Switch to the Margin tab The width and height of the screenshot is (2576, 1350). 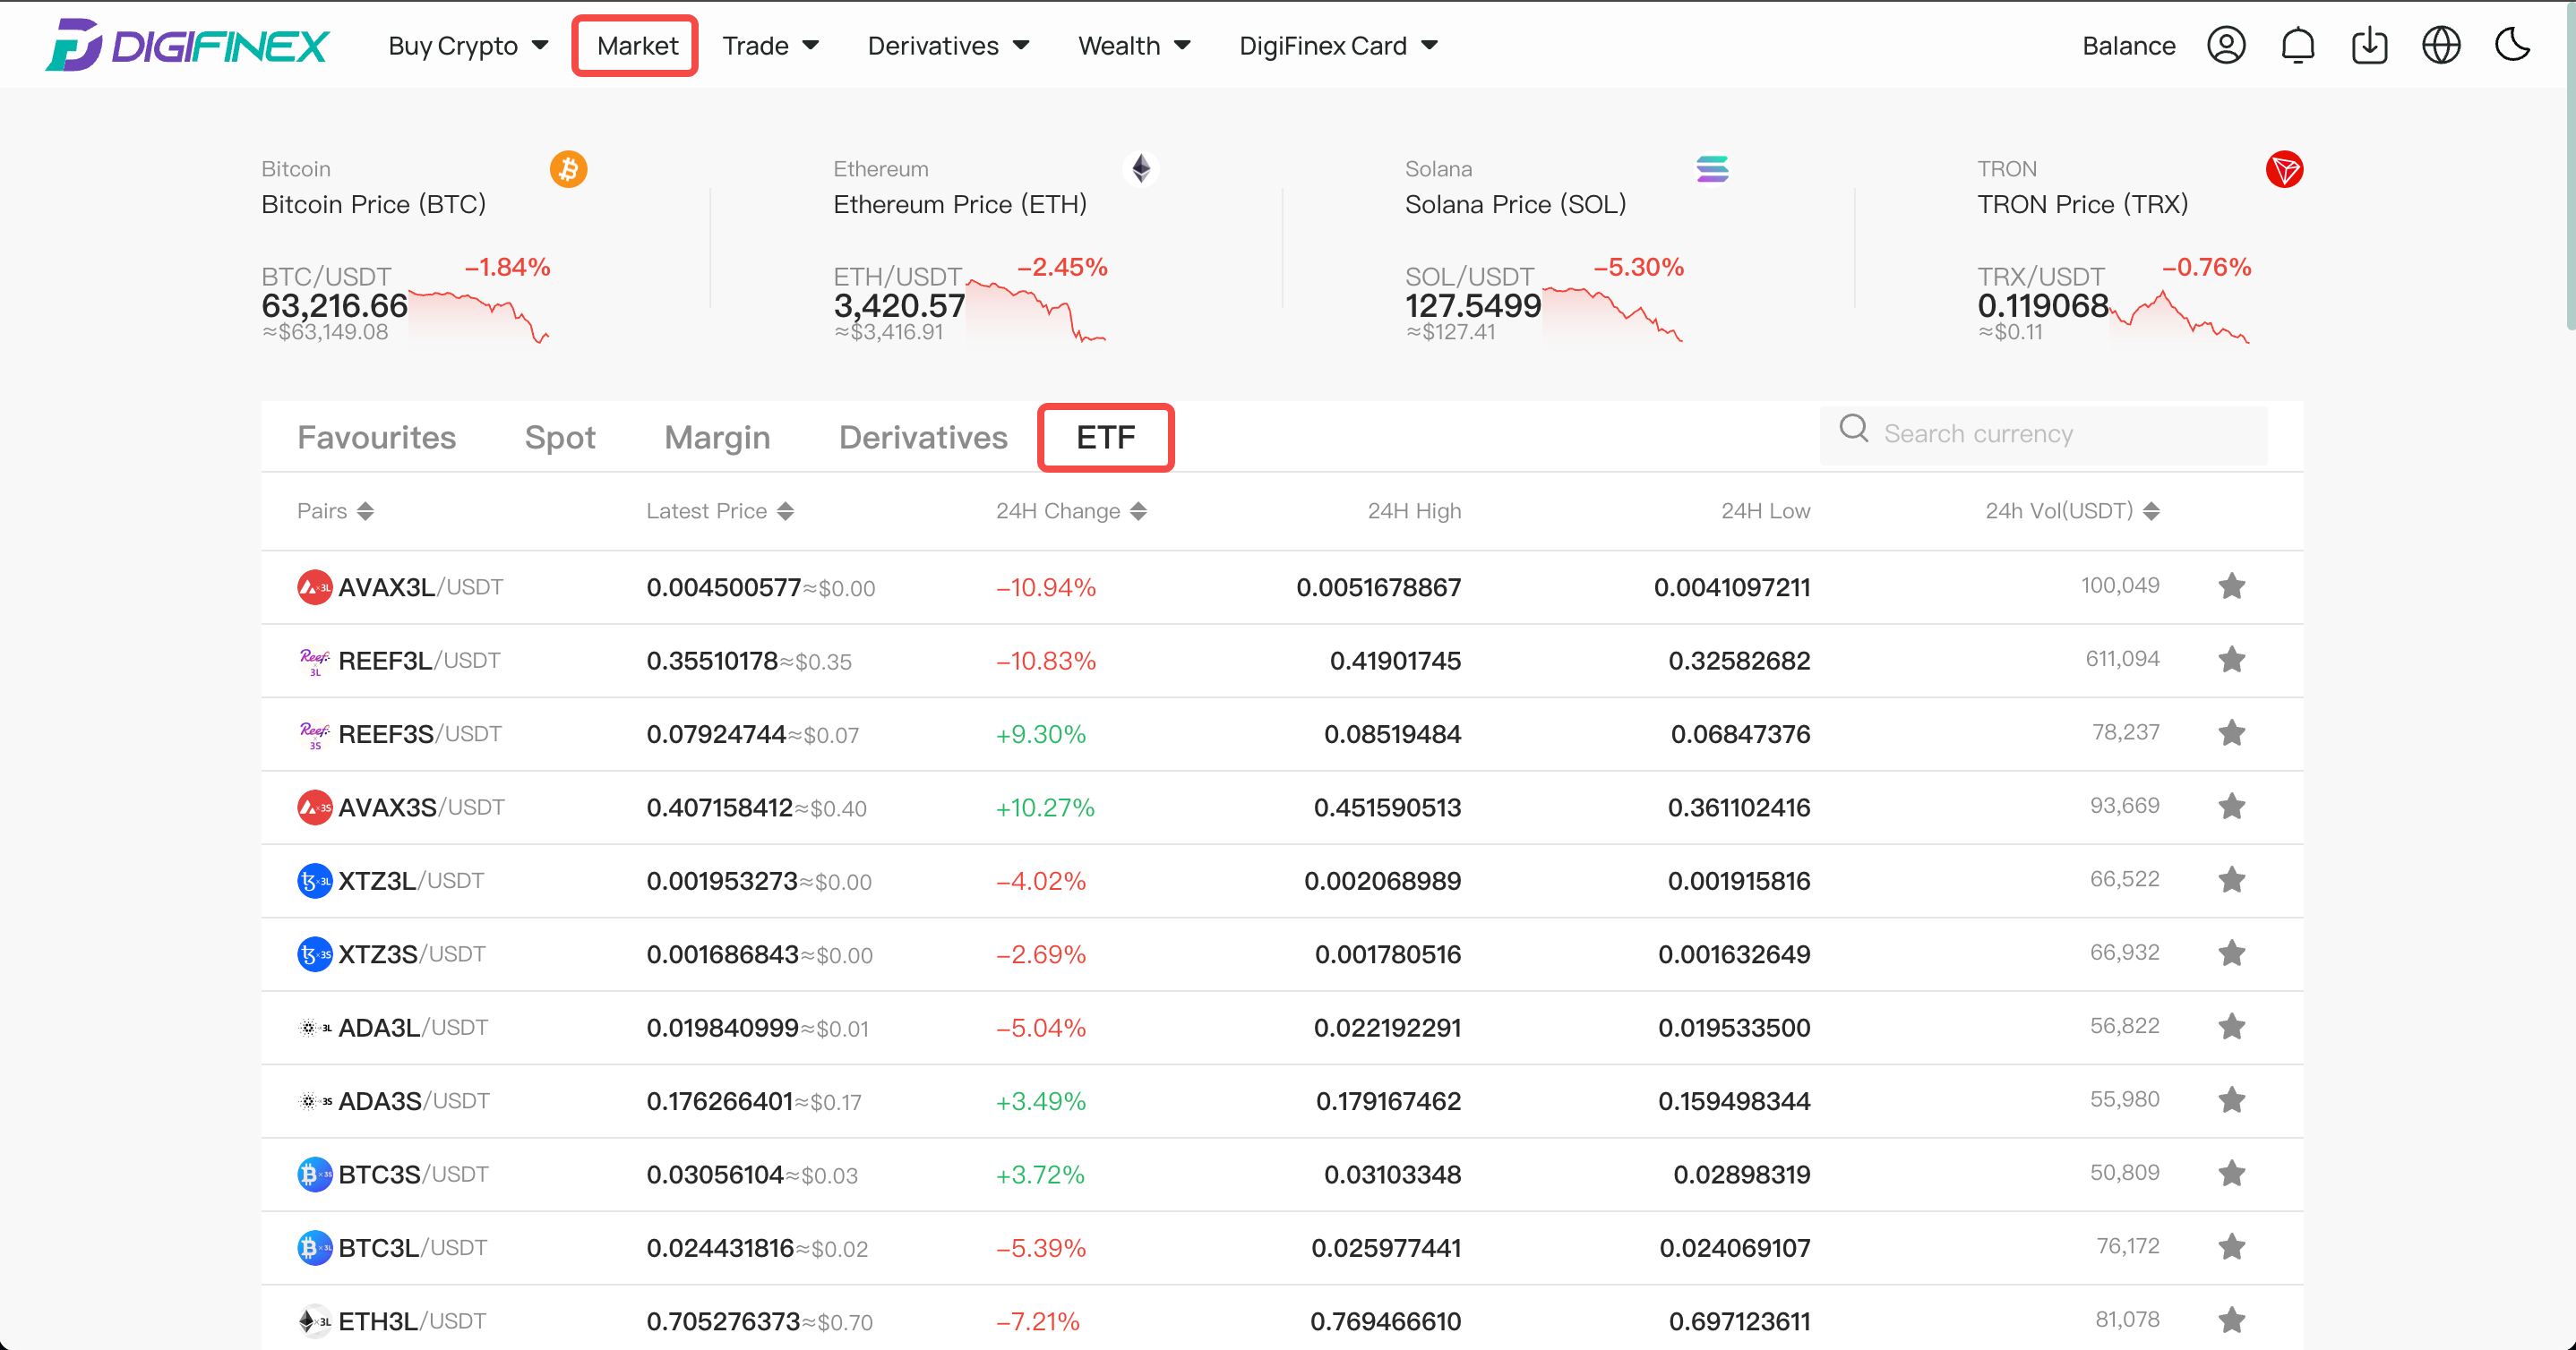pos(717,438)
